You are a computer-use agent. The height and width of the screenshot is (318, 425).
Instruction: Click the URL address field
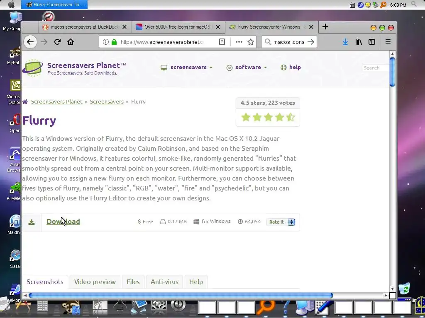tap(162, 42)
